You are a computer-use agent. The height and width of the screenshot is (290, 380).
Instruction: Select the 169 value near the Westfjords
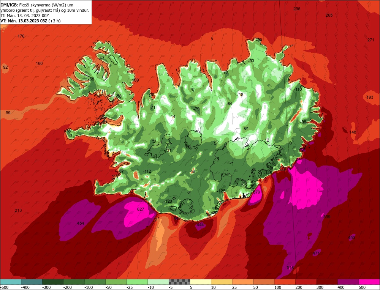(x=136, y=80)
